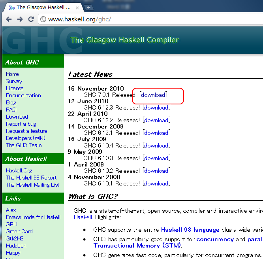Open the FAQ sidebar link
Image resolution: width=263 pixels, height=259 pixels.
11,110
